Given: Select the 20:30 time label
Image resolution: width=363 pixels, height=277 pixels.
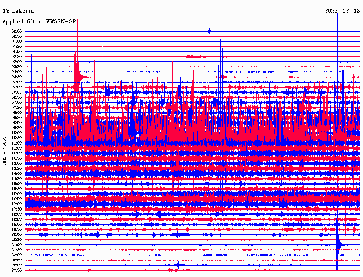Looking at the screenshot, I should point(17,240).
